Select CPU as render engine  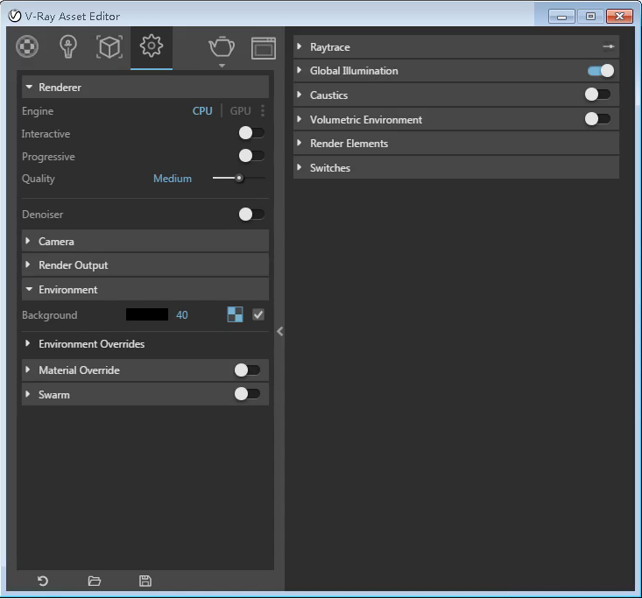(202, 111)
